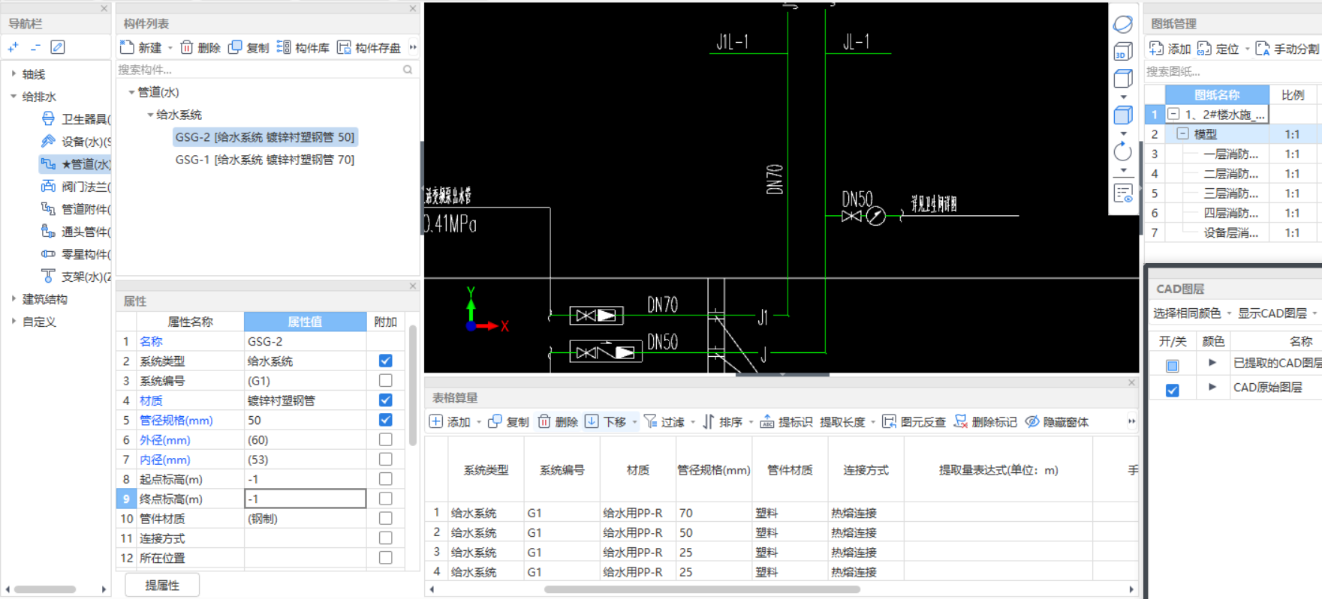The width and height of the screenshot is (1322, 599).
Task: Collapse the 模型 drawing row
Action: pos(1183,133)
